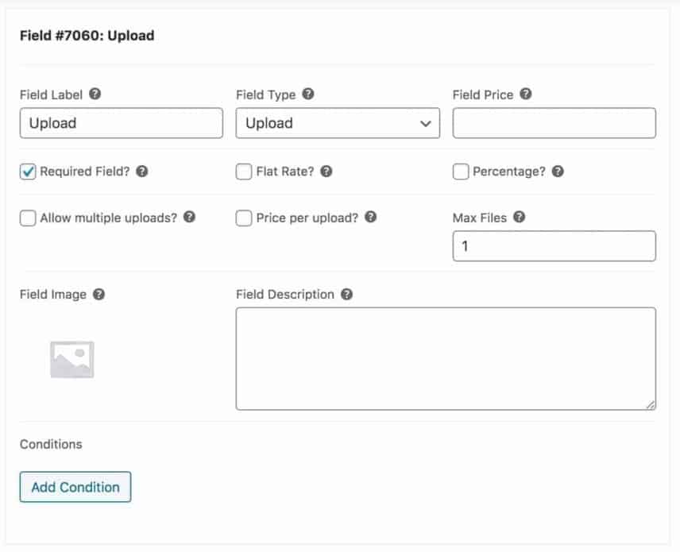The height and width of the screenshot is (552, 680).
Task: Open the Field Price help tooltip
Action: coord(525,94)
